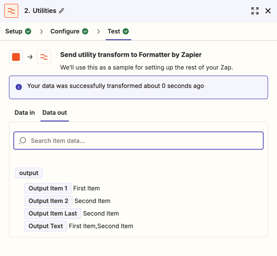
Task: Click the green check next to Setup
Action: (x=28, y=31)
